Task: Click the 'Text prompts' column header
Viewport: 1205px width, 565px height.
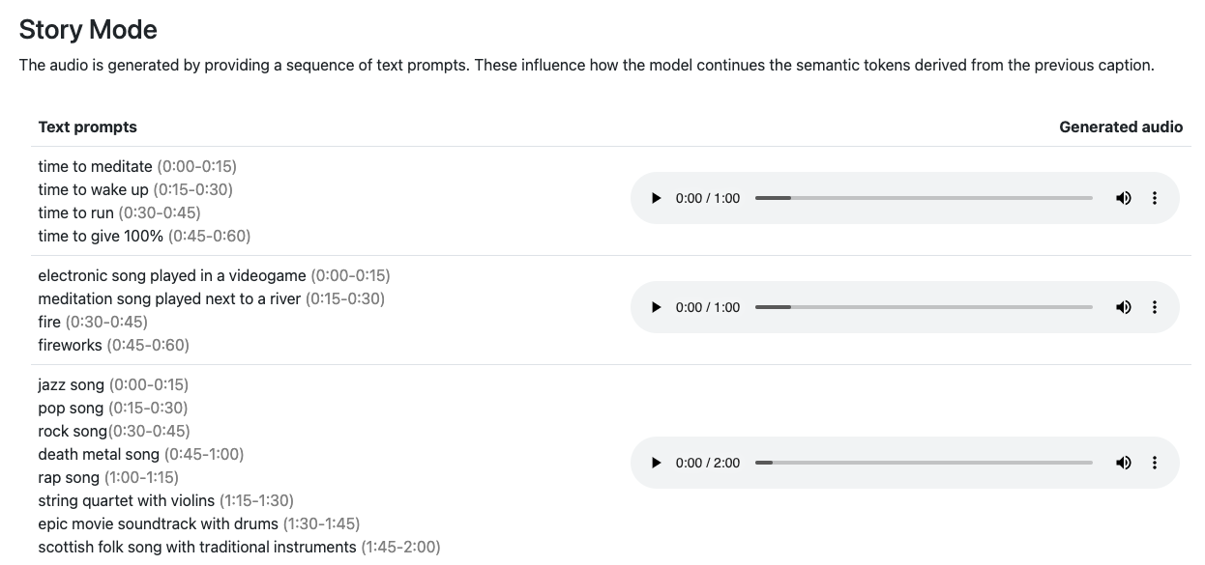Action: (87, 127)
